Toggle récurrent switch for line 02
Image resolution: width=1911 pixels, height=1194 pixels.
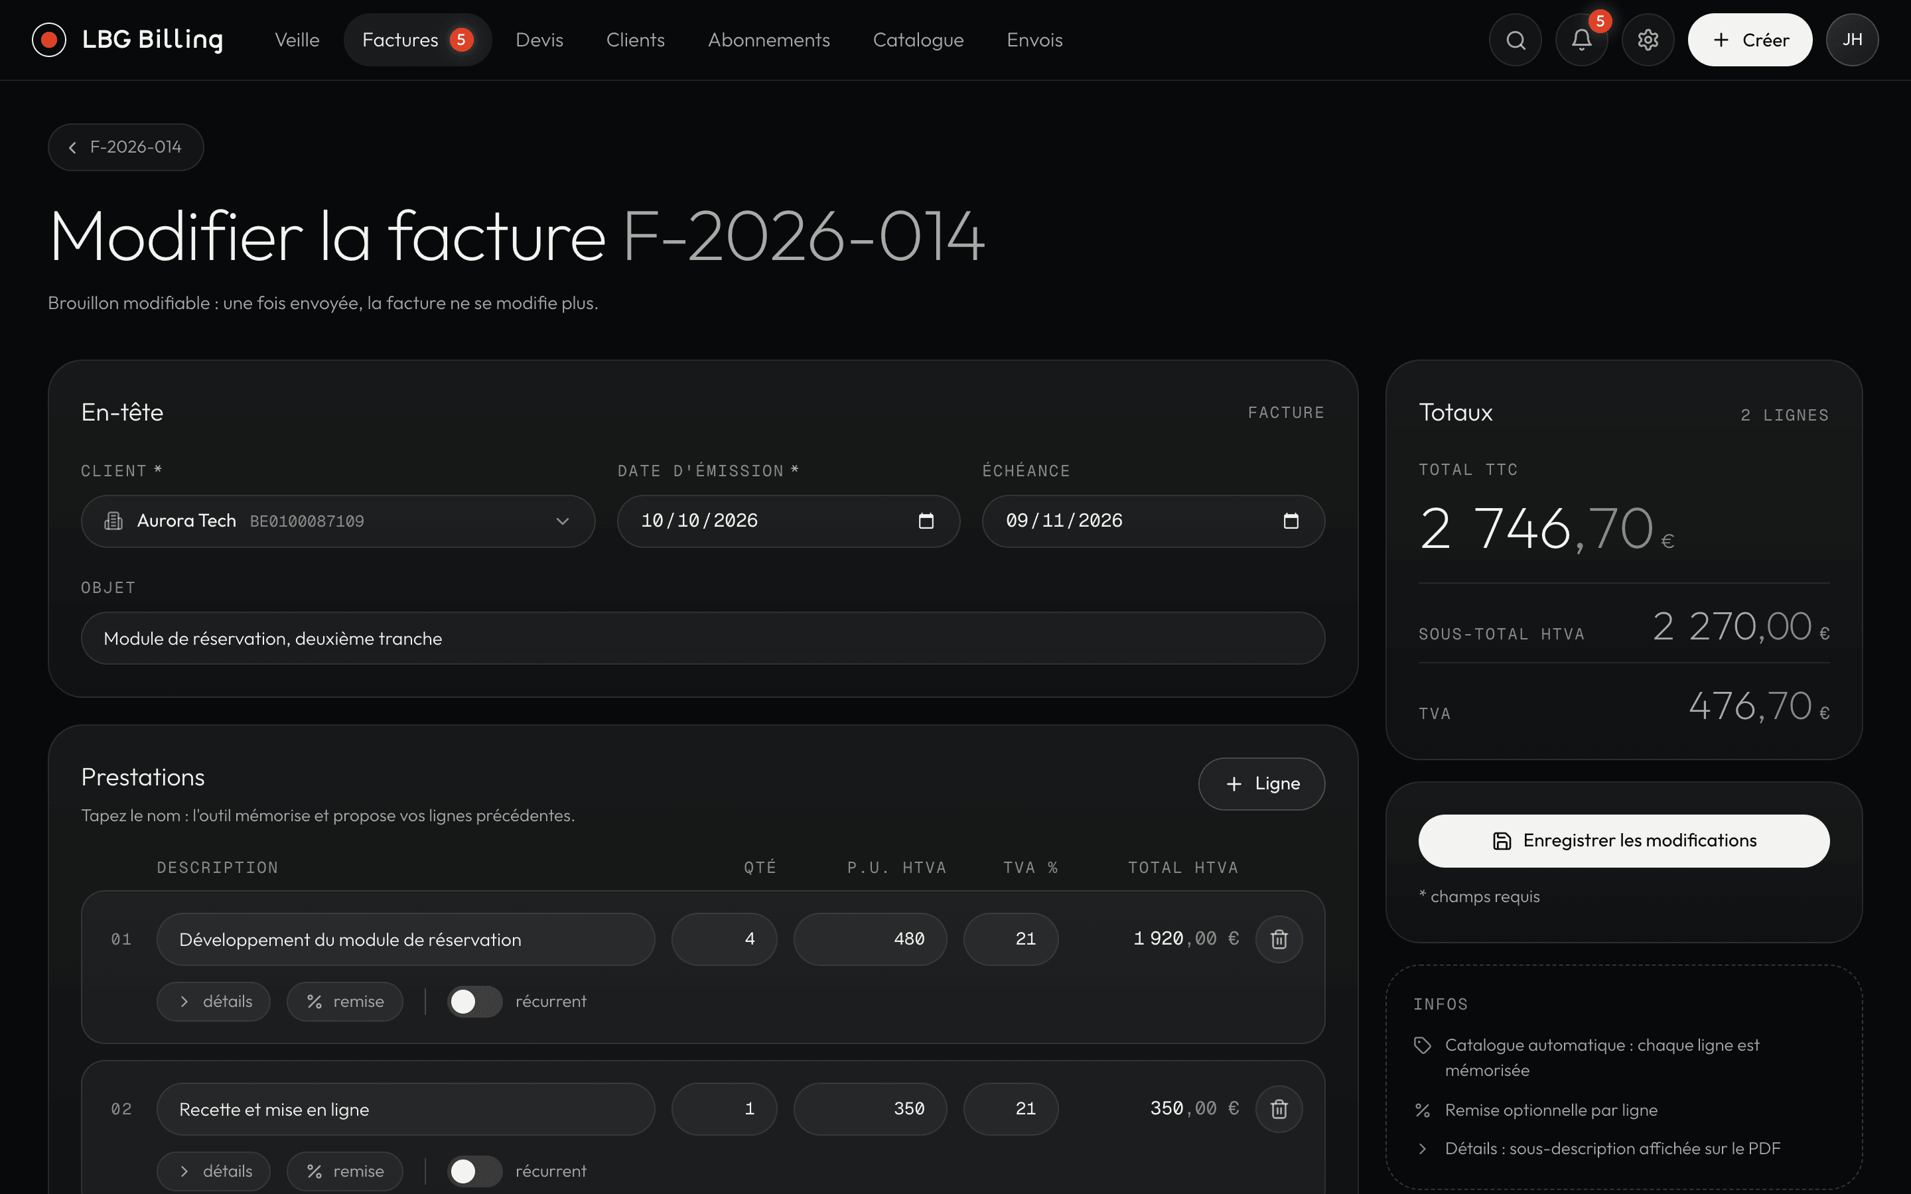(x=474, y=1171)
